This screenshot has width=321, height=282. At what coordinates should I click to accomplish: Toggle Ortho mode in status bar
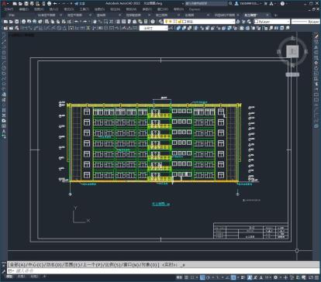point(202,277)
